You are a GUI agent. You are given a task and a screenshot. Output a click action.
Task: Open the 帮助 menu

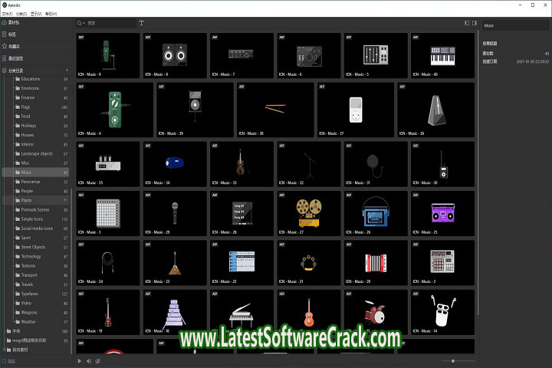[51, 14]
